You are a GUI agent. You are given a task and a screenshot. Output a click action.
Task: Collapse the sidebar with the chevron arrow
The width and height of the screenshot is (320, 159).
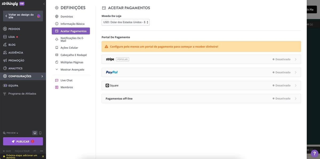pyautogui.click(x=44, y=4)
